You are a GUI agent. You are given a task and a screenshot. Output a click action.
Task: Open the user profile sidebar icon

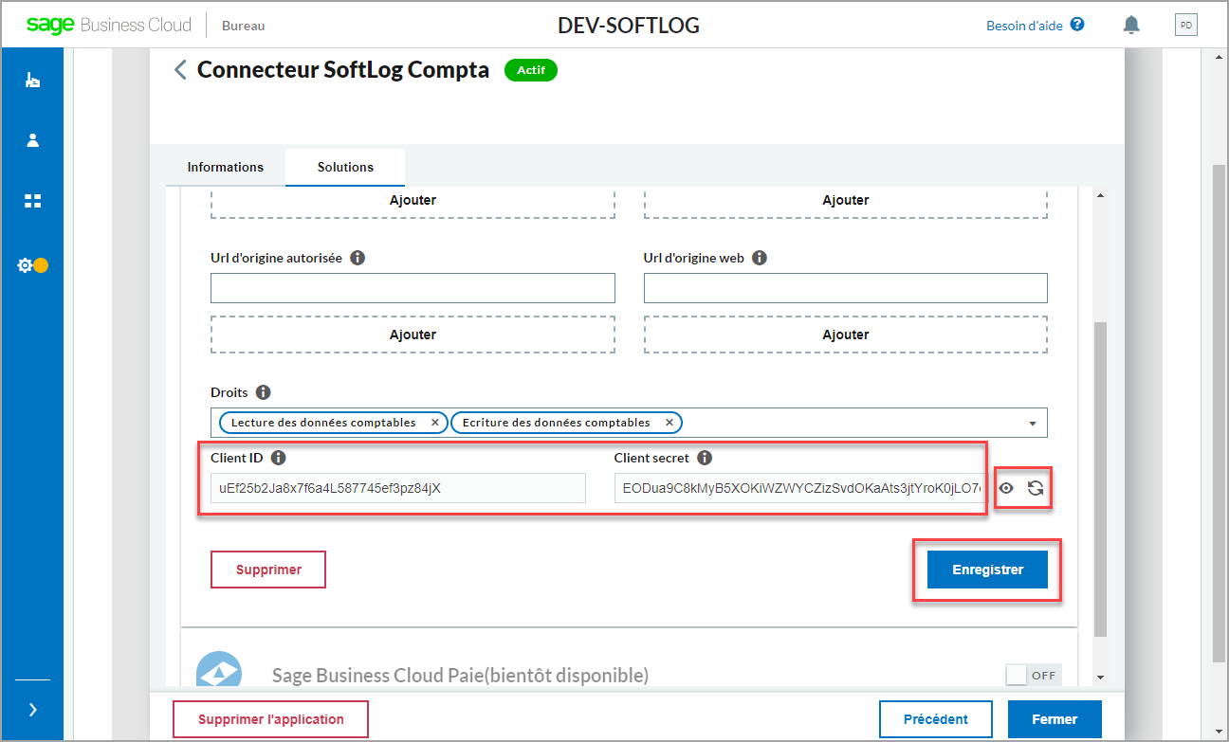tap(33, 140)
